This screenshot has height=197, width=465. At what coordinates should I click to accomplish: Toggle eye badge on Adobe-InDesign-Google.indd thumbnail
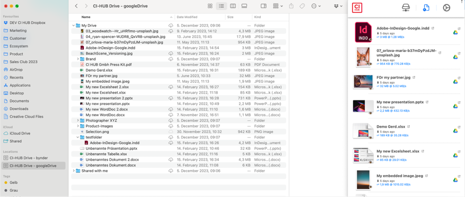click(370, 40)
